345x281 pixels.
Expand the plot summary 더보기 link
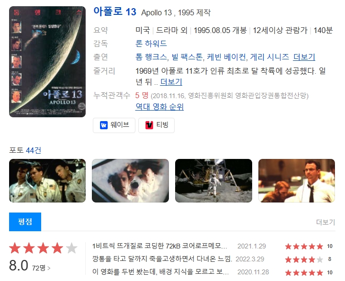pyautogui.click(x=171, y=82)
